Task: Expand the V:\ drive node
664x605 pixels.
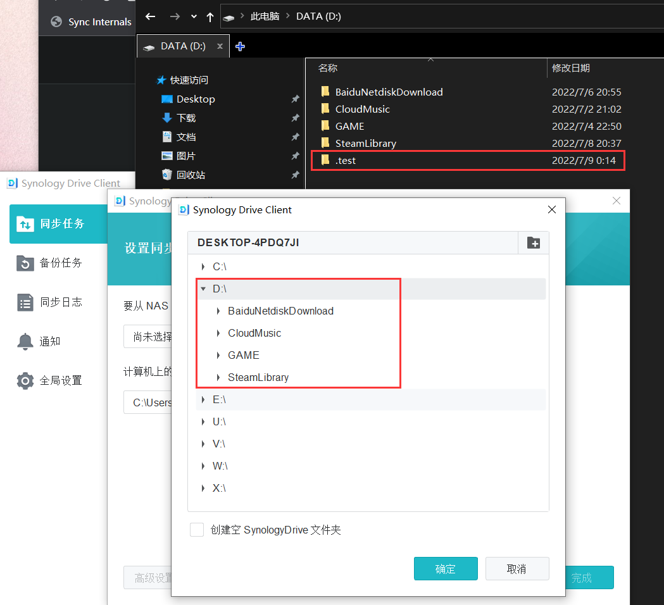Action: click(x=203, y=444)
